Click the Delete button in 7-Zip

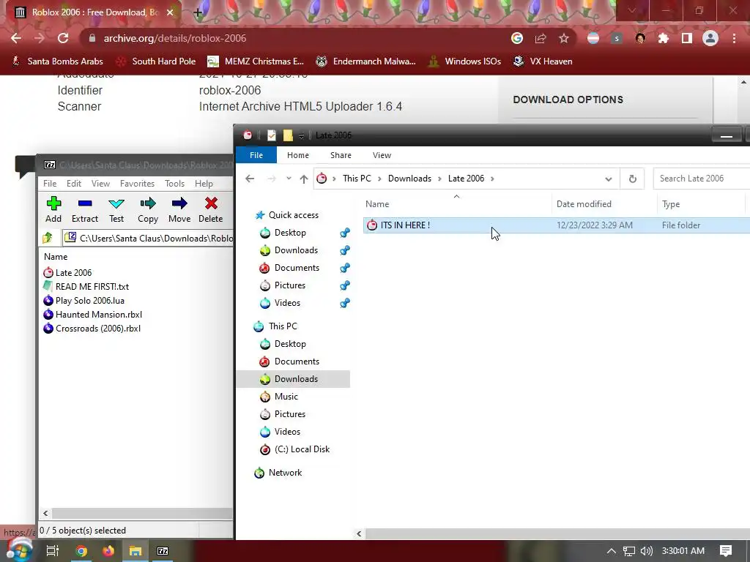pyautogui.click(x=210, y=209)
